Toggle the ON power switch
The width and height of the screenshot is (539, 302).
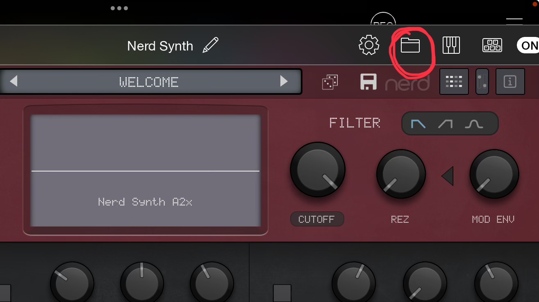click(x=528, y=45)
